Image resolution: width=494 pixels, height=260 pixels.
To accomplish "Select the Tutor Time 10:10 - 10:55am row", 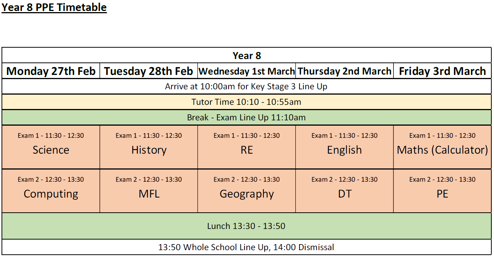I will 246,102.
